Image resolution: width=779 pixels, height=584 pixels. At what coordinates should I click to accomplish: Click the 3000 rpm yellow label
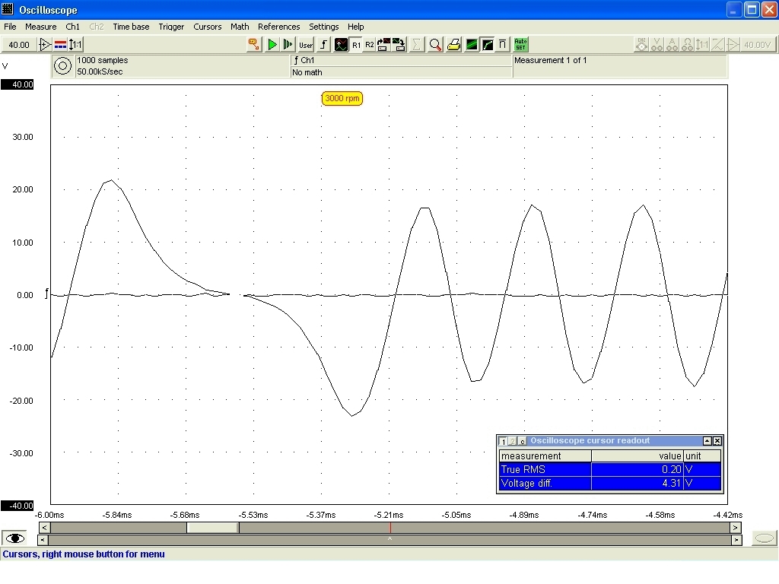click(342, 98)
